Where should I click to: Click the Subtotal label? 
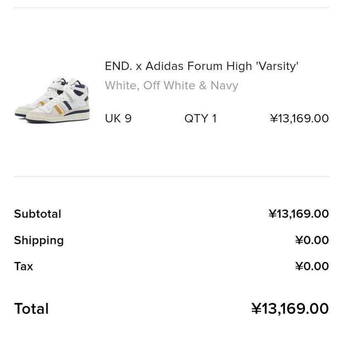[38, 214]
